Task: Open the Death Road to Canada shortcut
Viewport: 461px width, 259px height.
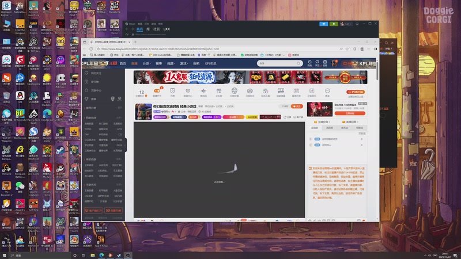Action: tap(74, 26)
